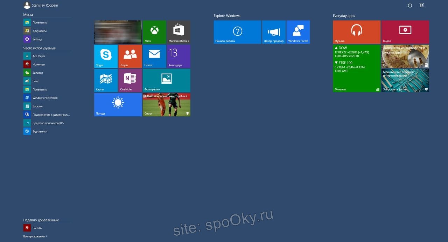Viewport: 448px width, 242px height.
Task: Open the Фотографии photos tile
Action: click(167, 80)
